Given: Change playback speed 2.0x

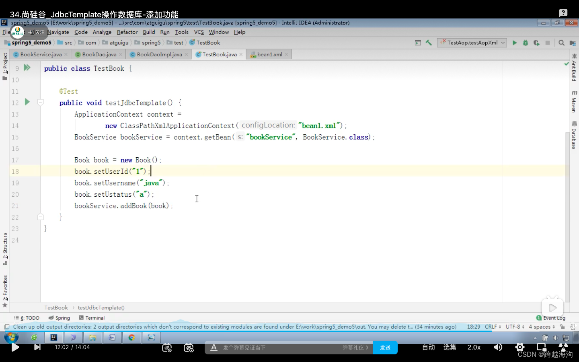Looking at the screenshot, I should coord(474,347).
